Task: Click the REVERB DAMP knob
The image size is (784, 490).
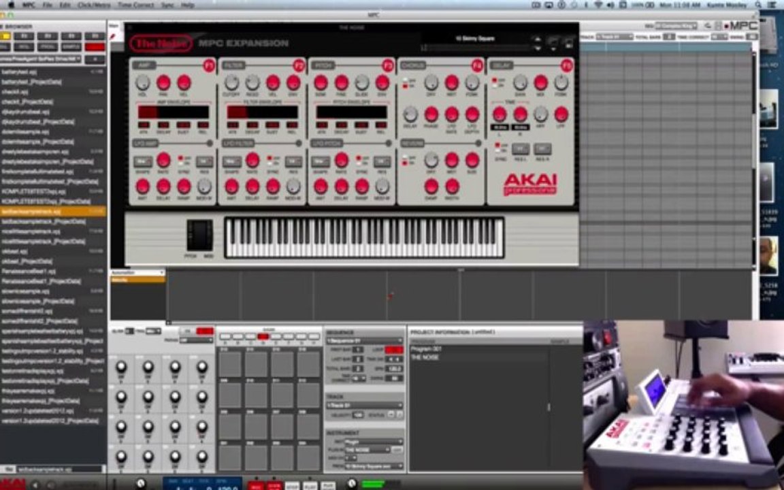Action: [x=431, y=186]
